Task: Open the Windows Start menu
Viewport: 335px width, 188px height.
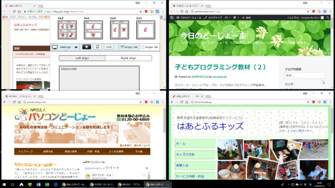Action: click(x=4, y=184)
